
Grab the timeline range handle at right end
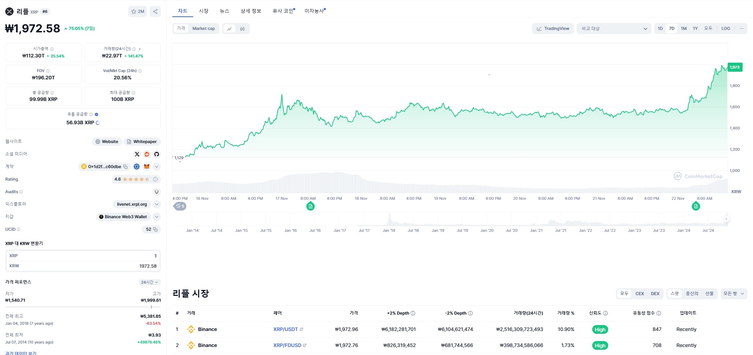point(726,219)
